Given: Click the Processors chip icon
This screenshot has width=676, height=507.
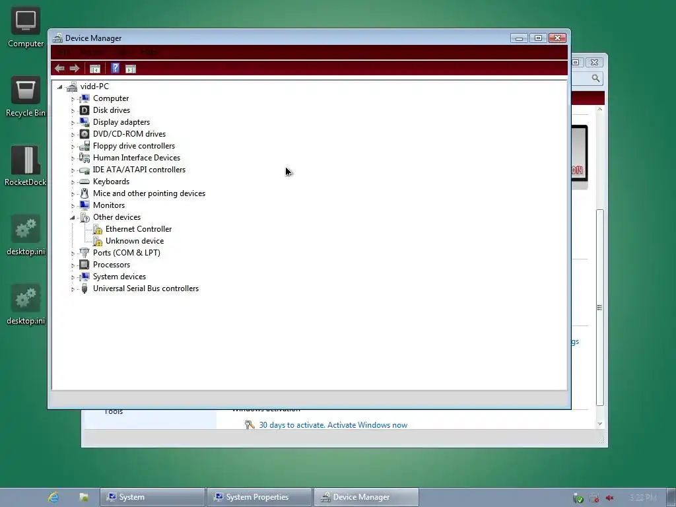Looking at the screenshot, I should tap(84, 265).
